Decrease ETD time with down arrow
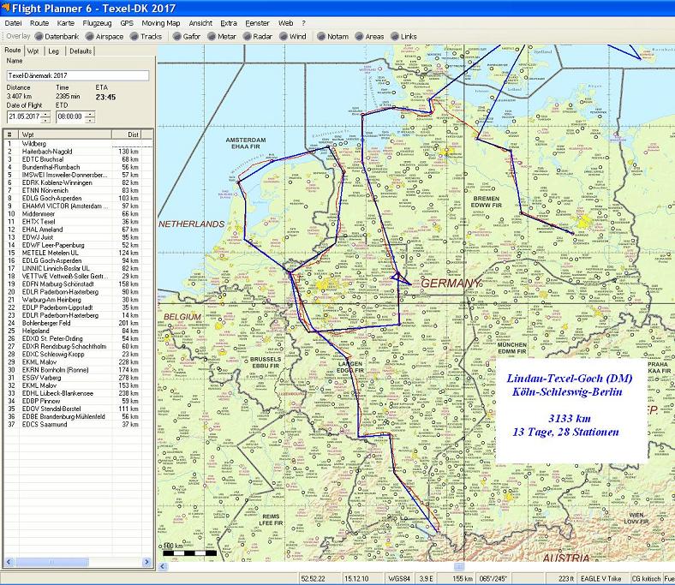This screenshot has height=585, width=675. [92, 119]
